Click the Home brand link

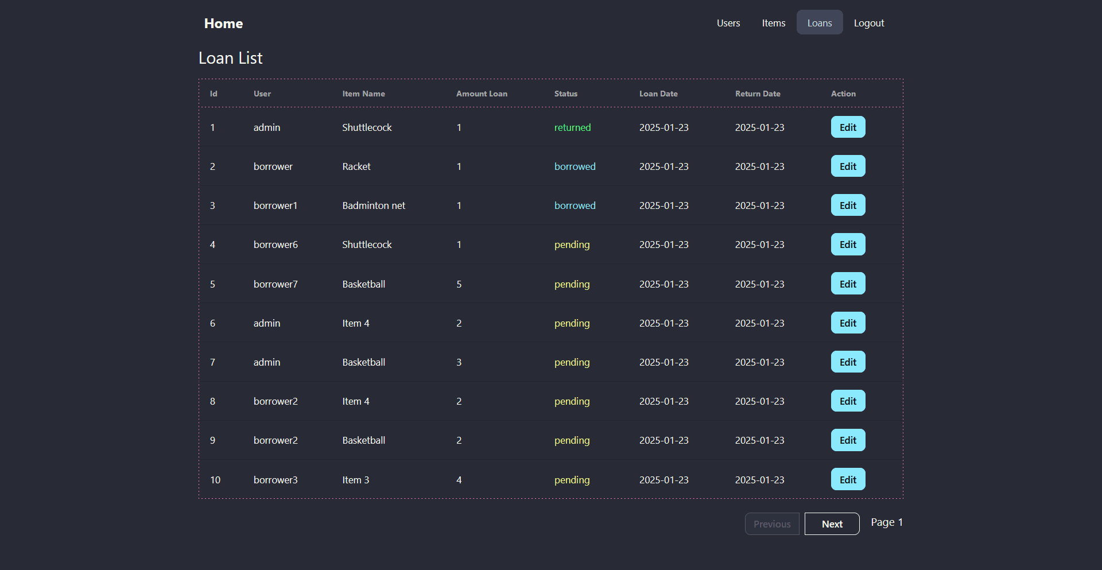[223, 24]
